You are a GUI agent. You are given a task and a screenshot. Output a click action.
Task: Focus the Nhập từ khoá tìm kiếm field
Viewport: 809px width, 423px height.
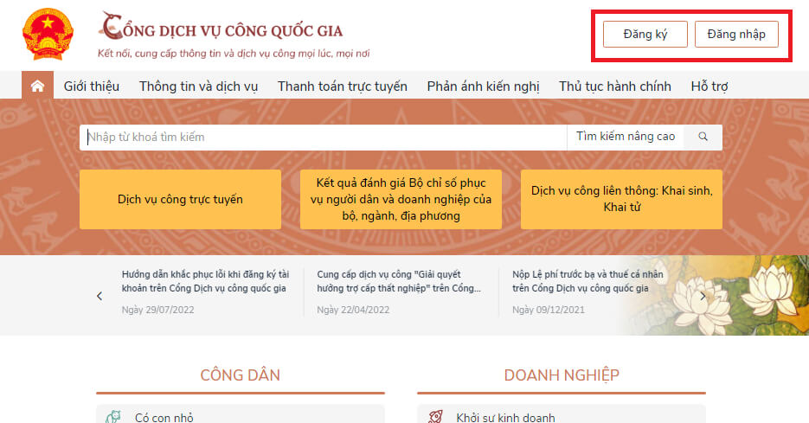[323, 138]
